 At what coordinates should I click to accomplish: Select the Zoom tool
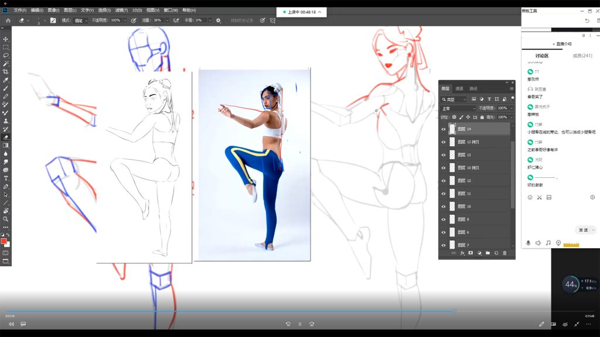[x=6, y=219]
